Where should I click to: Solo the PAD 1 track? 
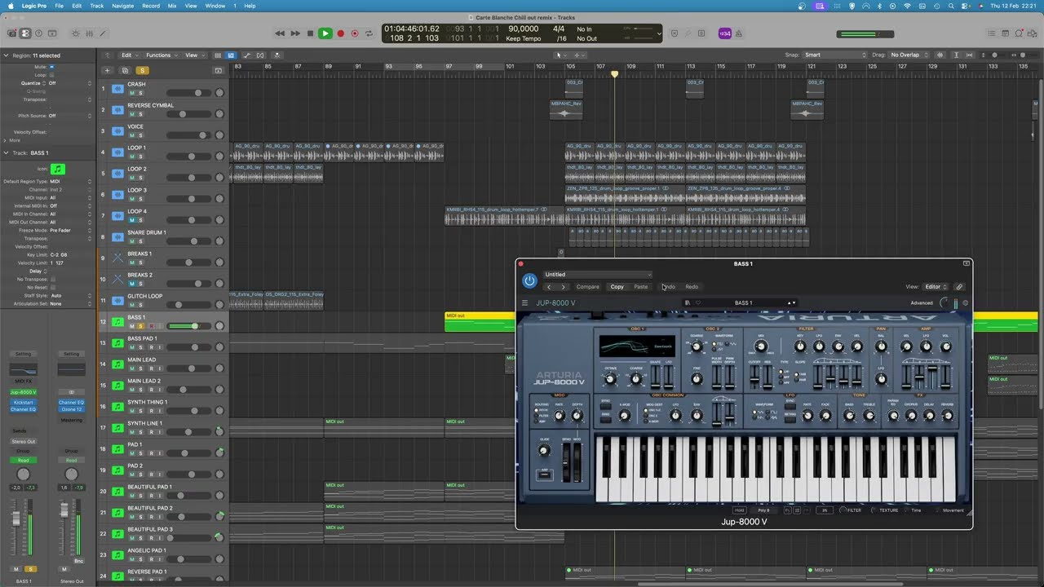point(140,453)
